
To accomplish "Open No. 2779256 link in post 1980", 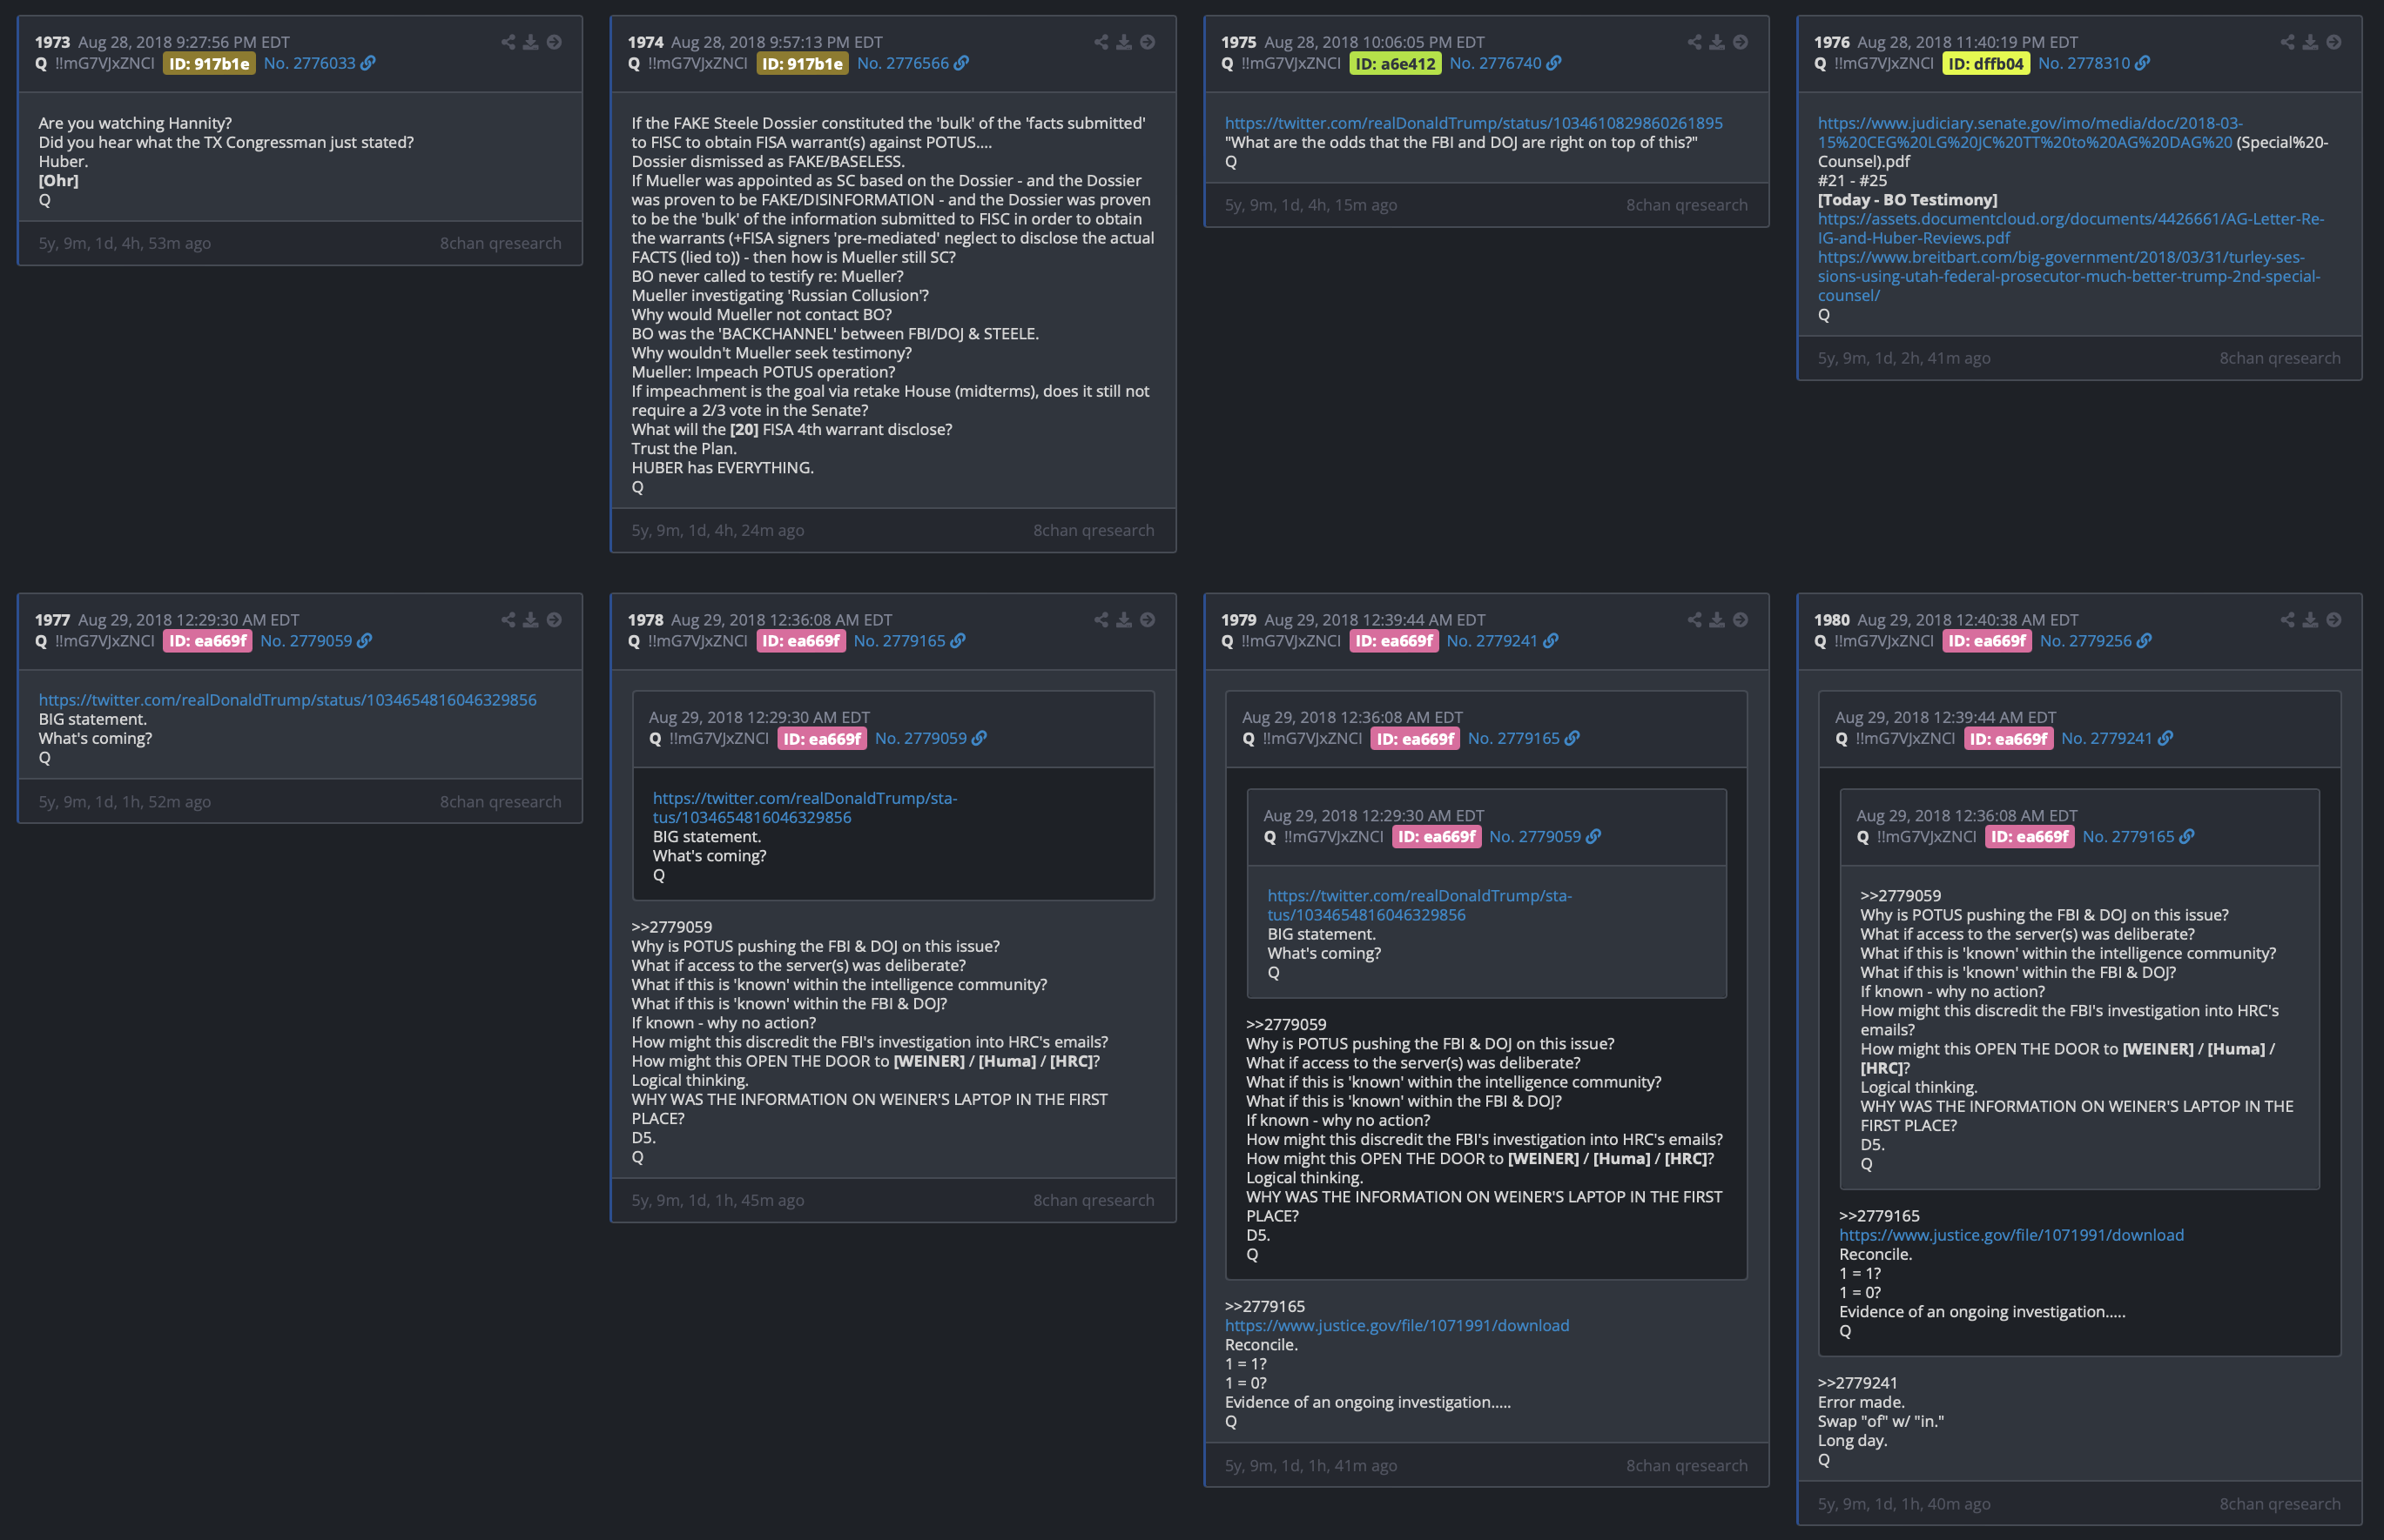I will coord(2096,641).
